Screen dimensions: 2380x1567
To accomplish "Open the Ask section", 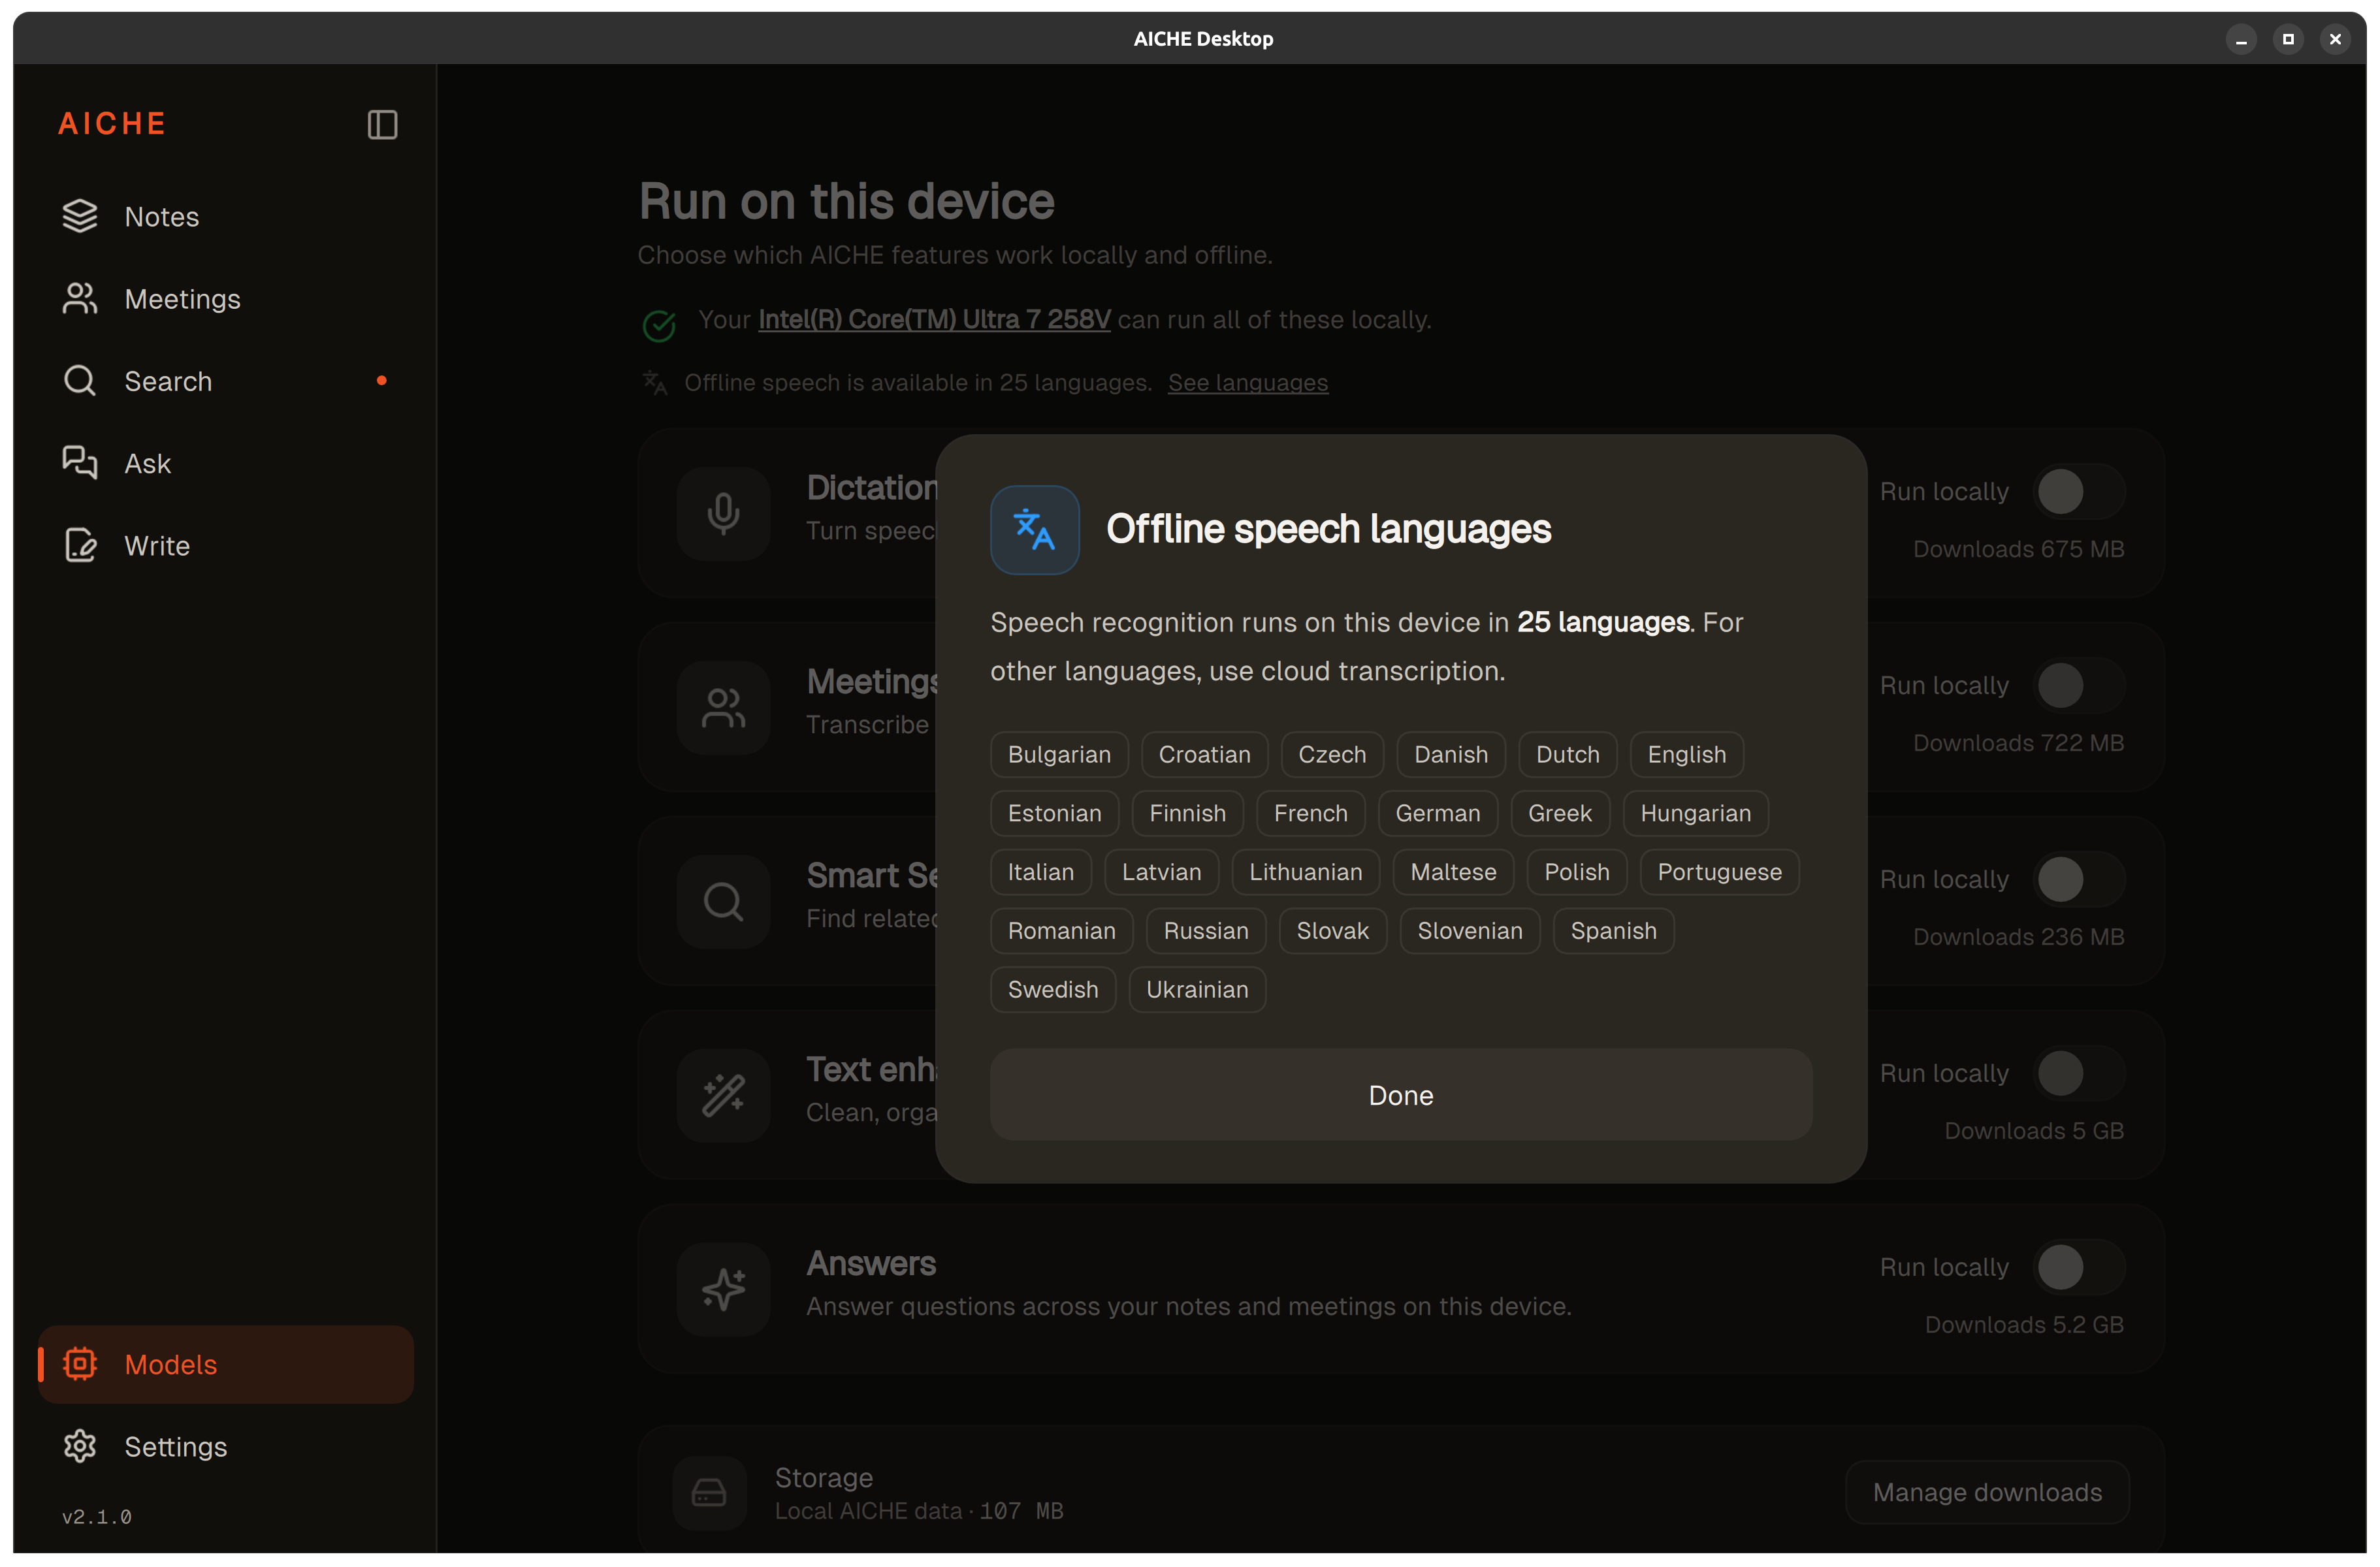I will pos(226,464).
